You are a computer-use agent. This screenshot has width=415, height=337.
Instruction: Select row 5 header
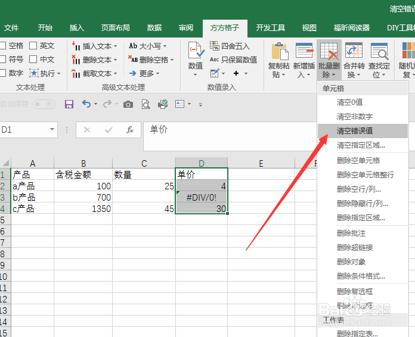[5, 220]
